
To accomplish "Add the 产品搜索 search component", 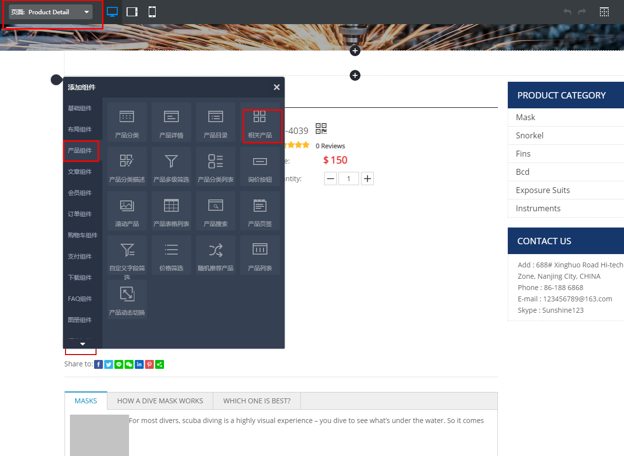I will point(215,211).
